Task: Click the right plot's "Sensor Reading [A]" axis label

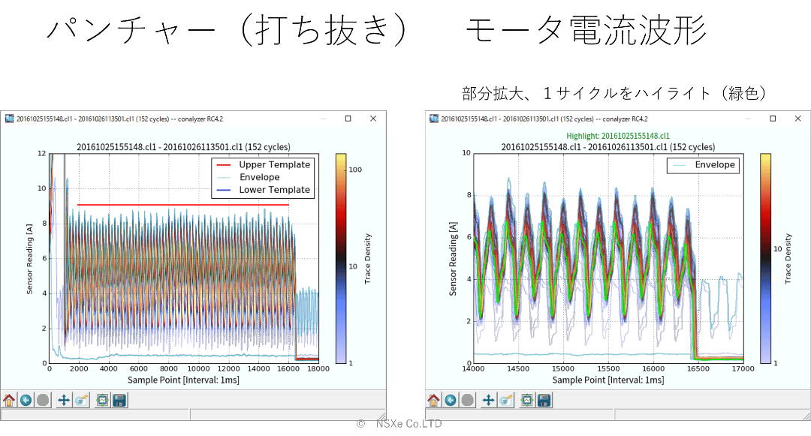Action: point(453,260)
